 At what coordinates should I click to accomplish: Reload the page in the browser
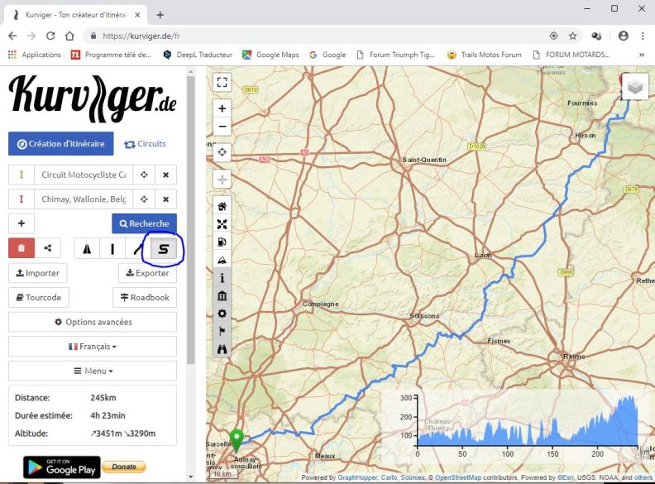tap(50, 36)
